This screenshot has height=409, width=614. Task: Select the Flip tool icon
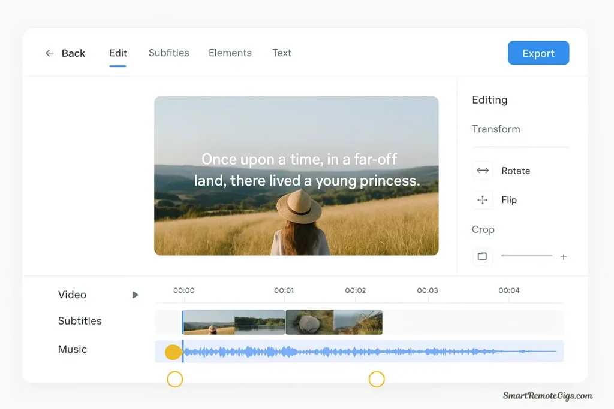(483, 199)
